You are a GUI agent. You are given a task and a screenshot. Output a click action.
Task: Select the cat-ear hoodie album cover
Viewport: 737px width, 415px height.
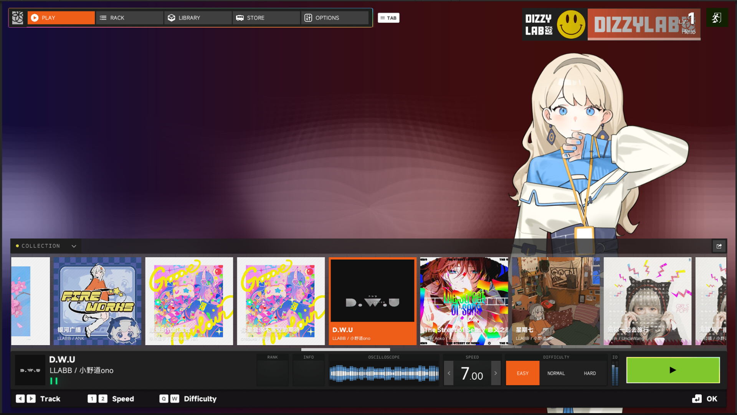[648, 301]
